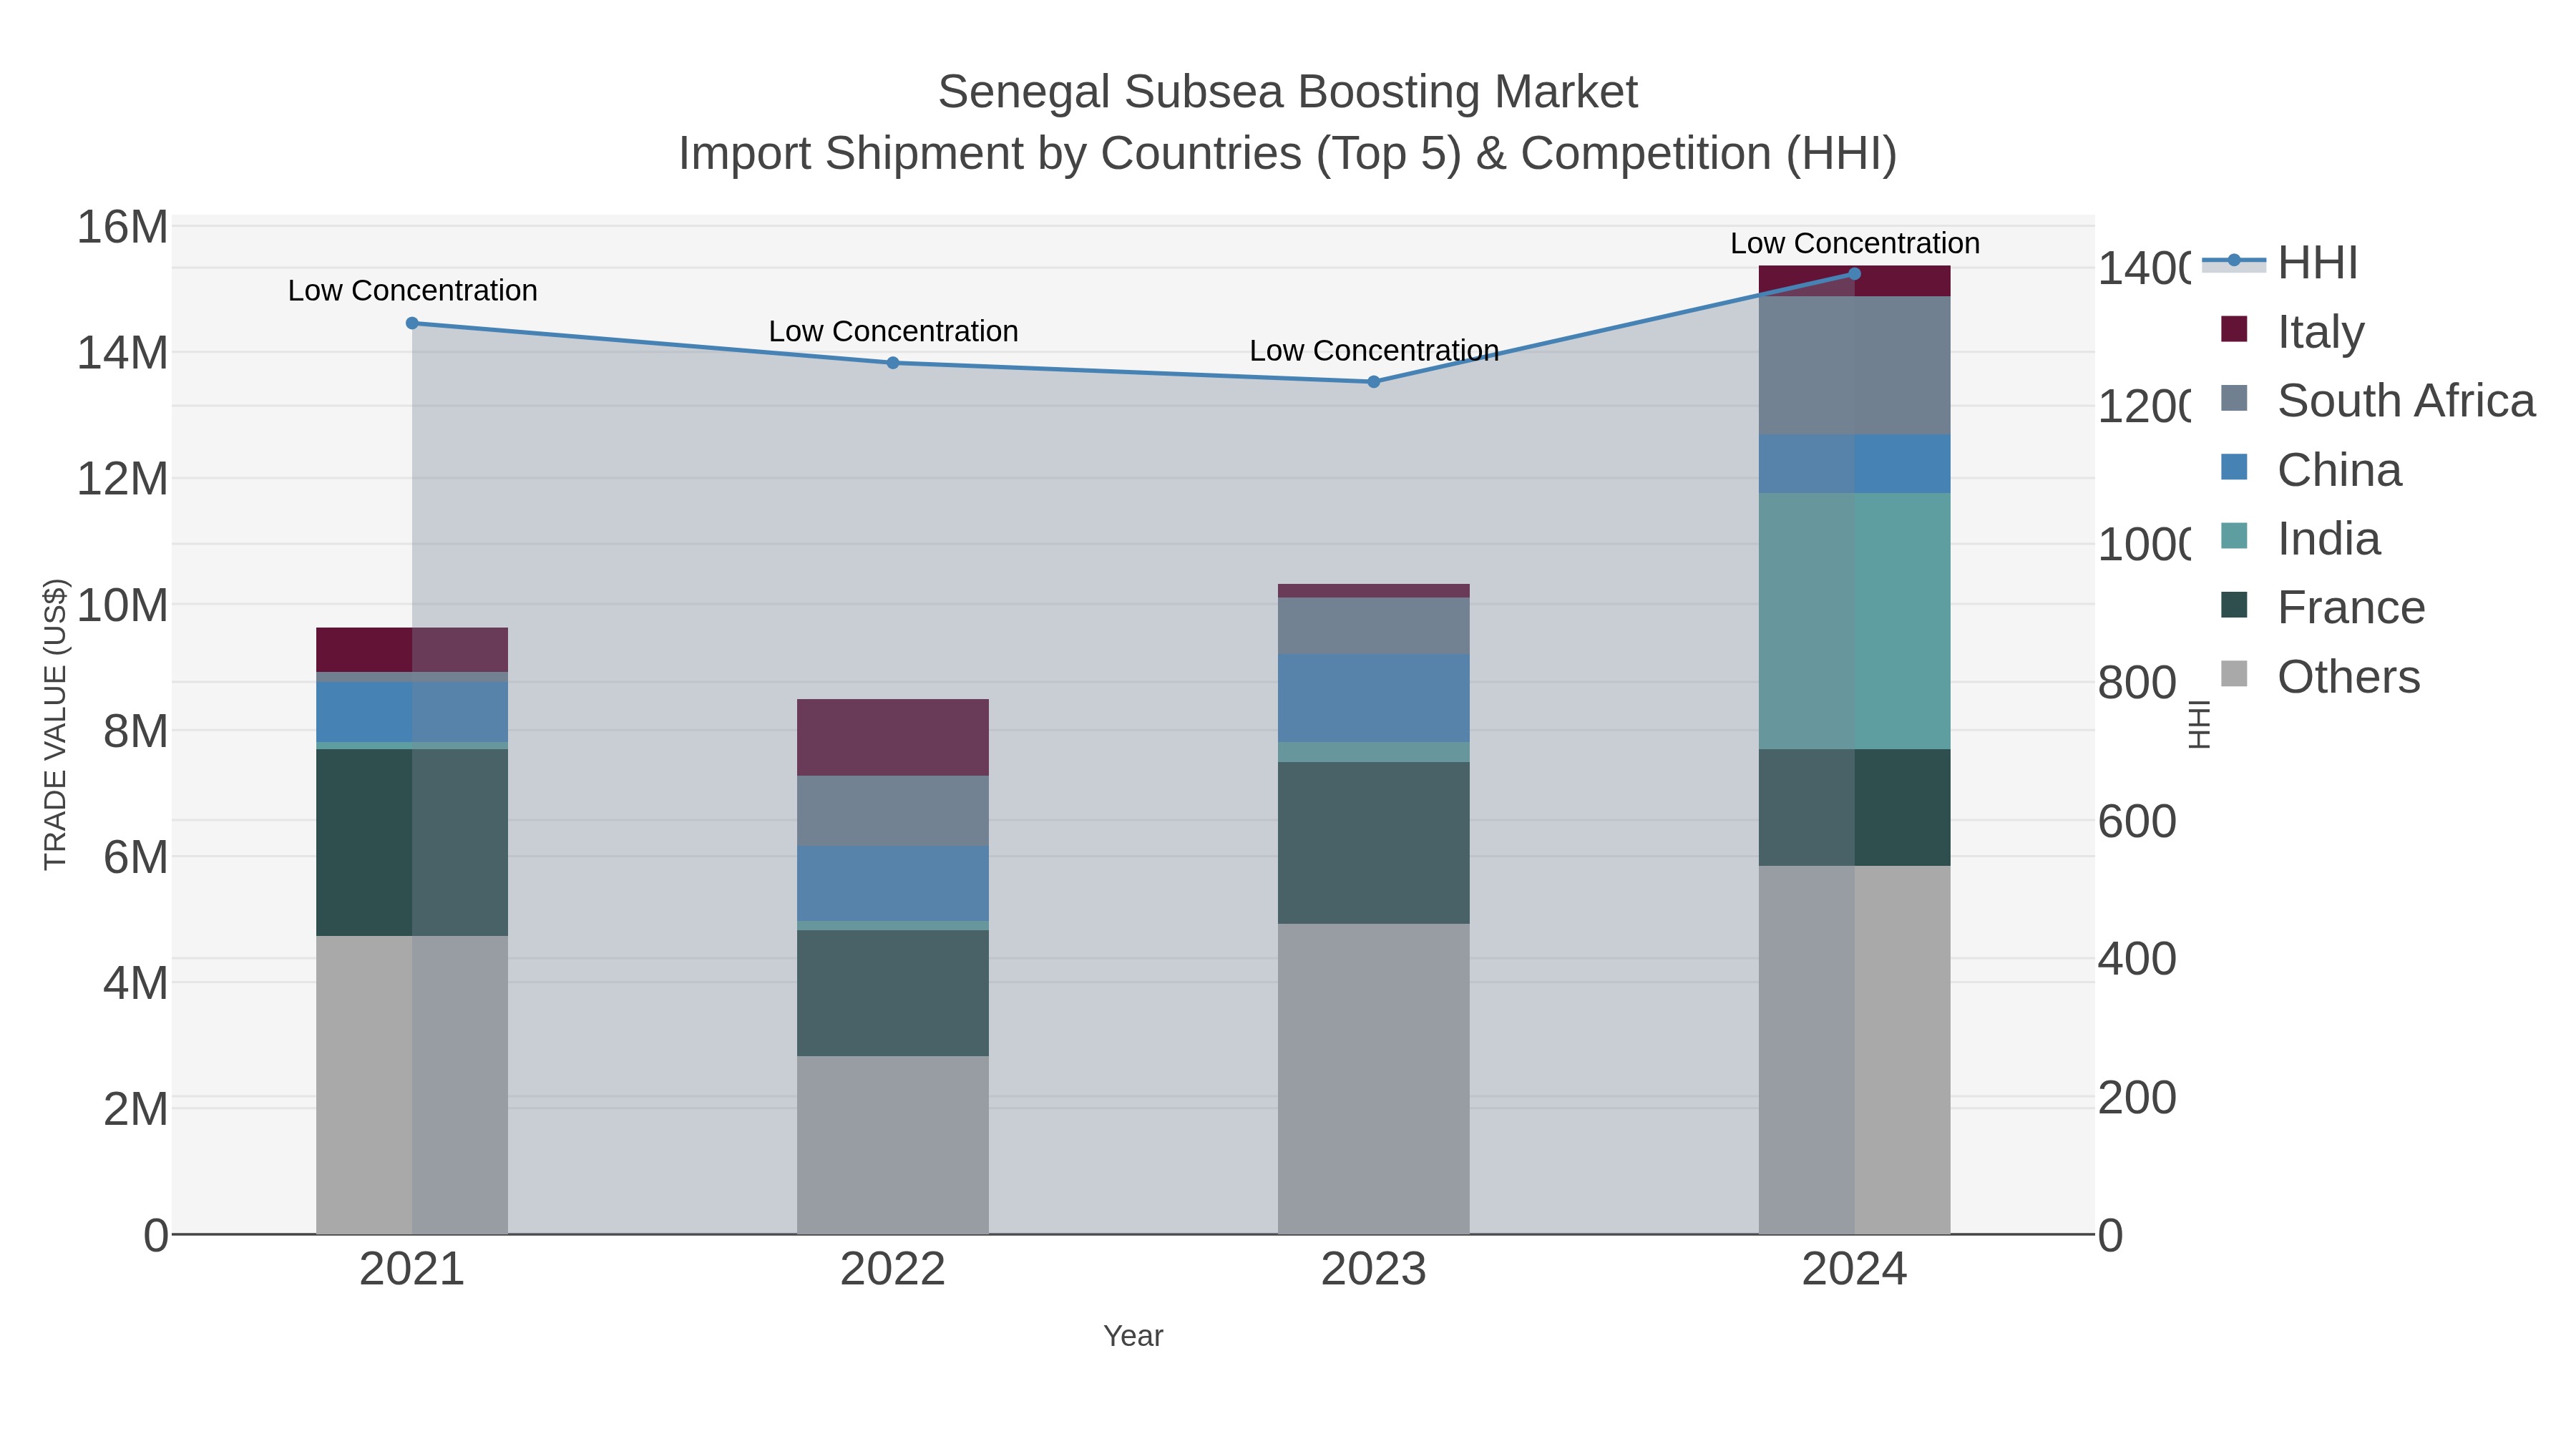Toggle the India legend label
This screenshot has height=1449, width=2576.
click(x=2329, y=539)
